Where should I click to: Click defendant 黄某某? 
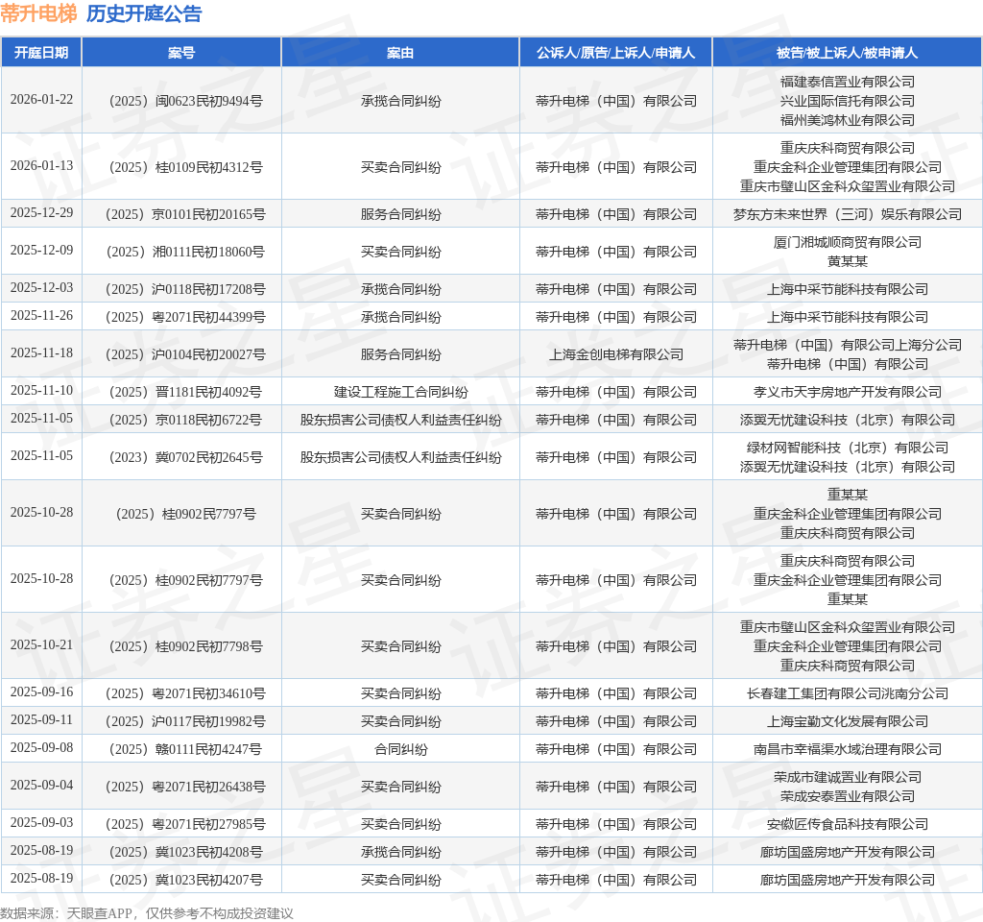pyautogui.click(x=848, y=261)
